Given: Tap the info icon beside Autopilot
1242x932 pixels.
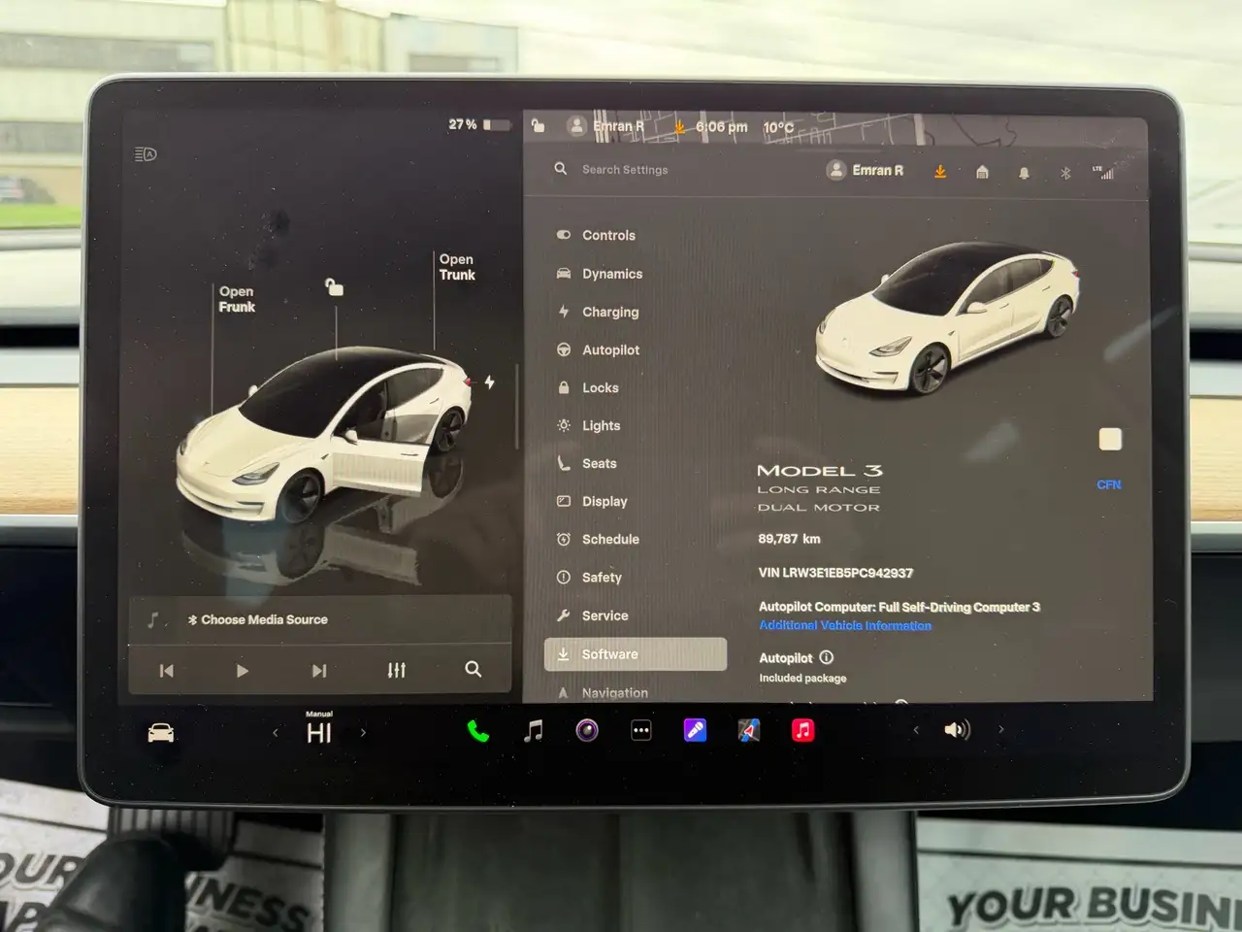Looking at the screenshot, I should point(827,657).
